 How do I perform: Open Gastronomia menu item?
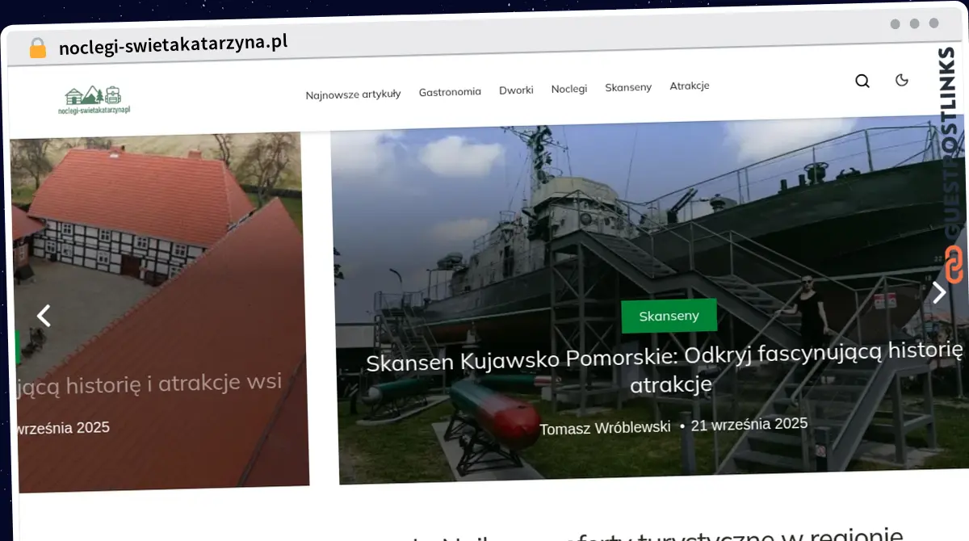tap(450, 92)
